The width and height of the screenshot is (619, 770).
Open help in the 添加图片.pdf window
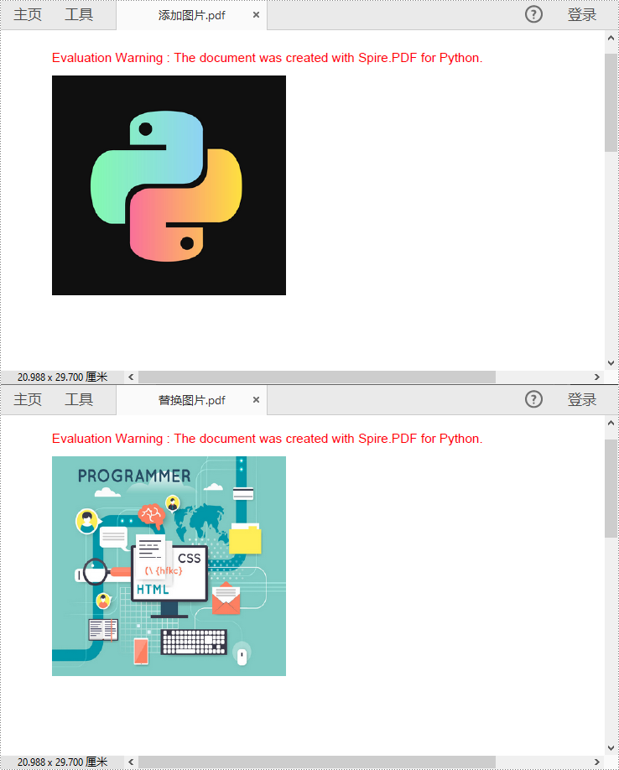pyautogui.click(x=533, y=14)
